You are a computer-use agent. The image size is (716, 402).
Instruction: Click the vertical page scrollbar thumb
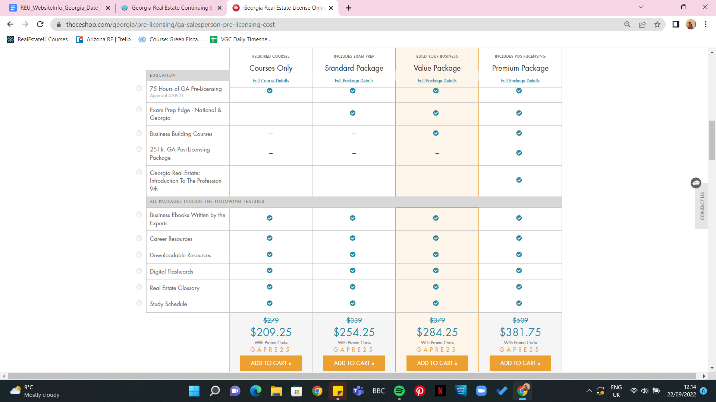click(x=712, y=140)
